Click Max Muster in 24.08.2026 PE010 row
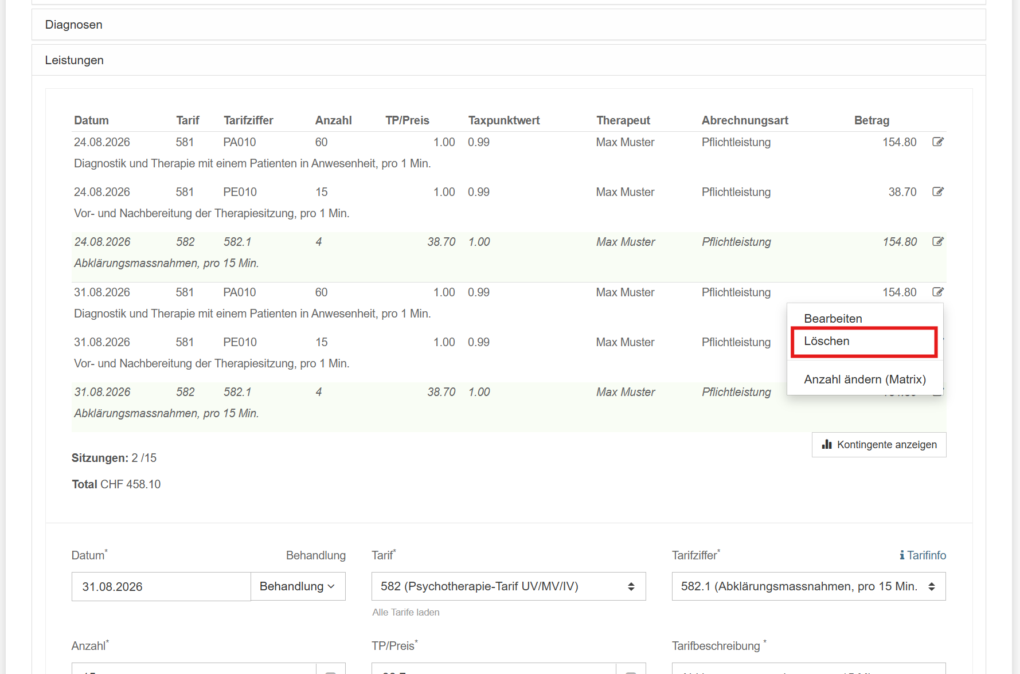Viewport: 1020px width, 674px height. [x=625, y=192]
